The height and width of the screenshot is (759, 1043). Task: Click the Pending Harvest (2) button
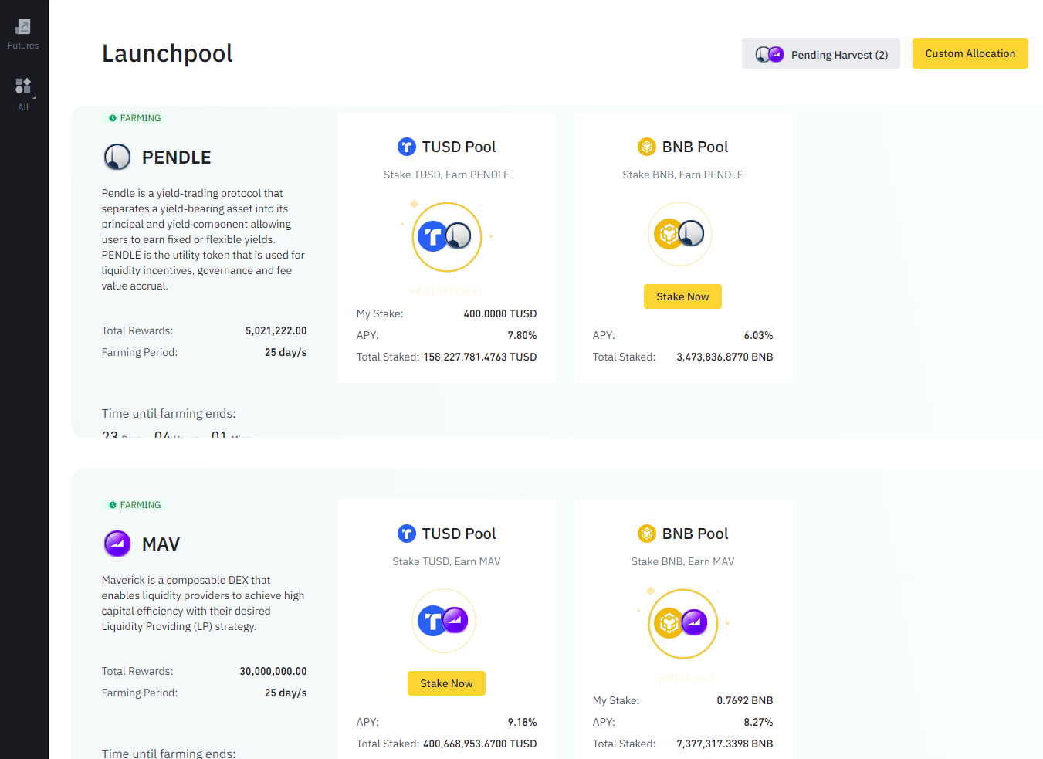[x=821, y=54]
